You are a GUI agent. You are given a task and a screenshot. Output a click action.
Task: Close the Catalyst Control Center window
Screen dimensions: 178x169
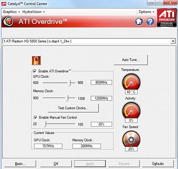tap(170, 3)
